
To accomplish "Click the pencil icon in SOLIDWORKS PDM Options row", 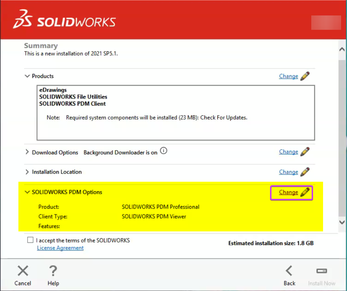I will pyautogui.click(x=305, y=192).
